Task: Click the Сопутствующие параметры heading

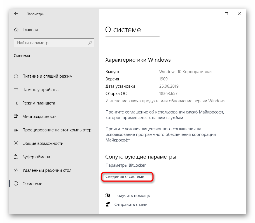Action: (141, 157)
